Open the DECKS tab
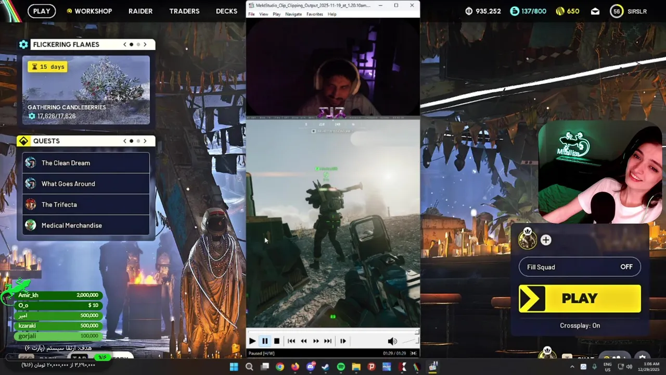Screen dimensions: 666x375 click(226, 11)
